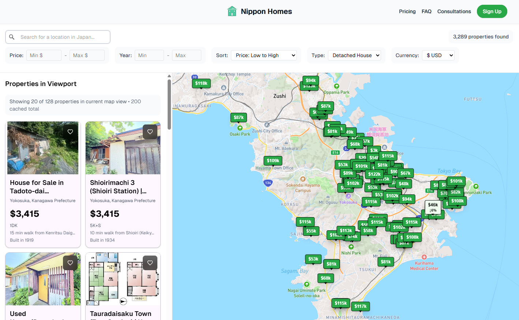Click the search magnifier icon
The image size is (519, 320).
coord(11,37)
